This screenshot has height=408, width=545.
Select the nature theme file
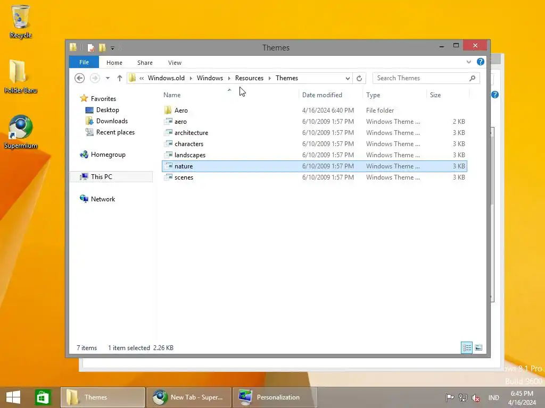point(315,166)
